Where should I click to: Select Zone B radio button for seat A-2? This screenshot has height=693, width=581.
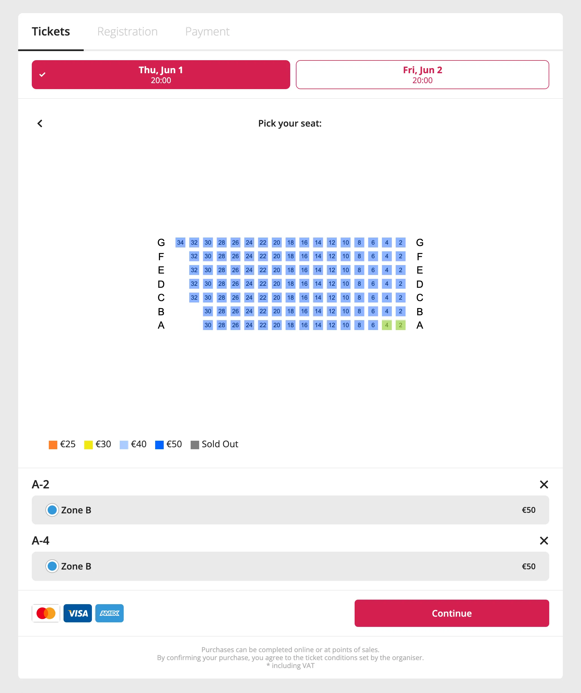pyautogui.click(x=52, y=510)
